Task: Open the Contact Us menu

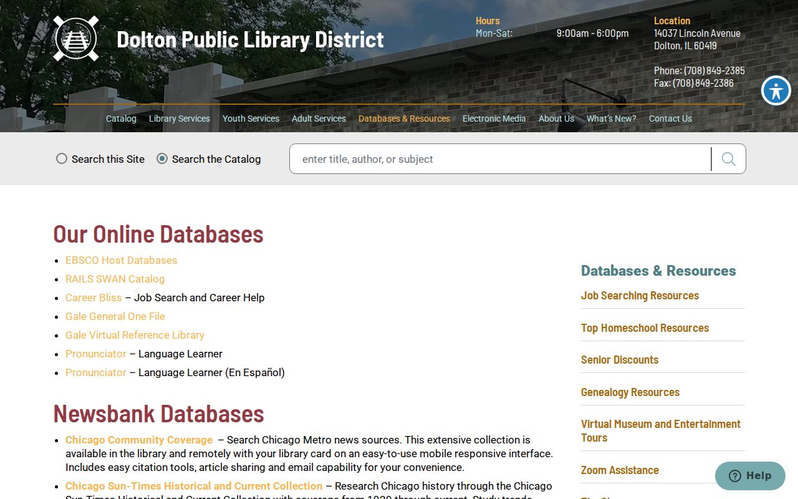Action: pos(670,119)
